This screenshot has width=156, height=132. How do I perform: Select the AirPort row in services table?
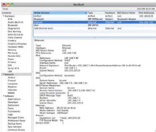(95, 16)
